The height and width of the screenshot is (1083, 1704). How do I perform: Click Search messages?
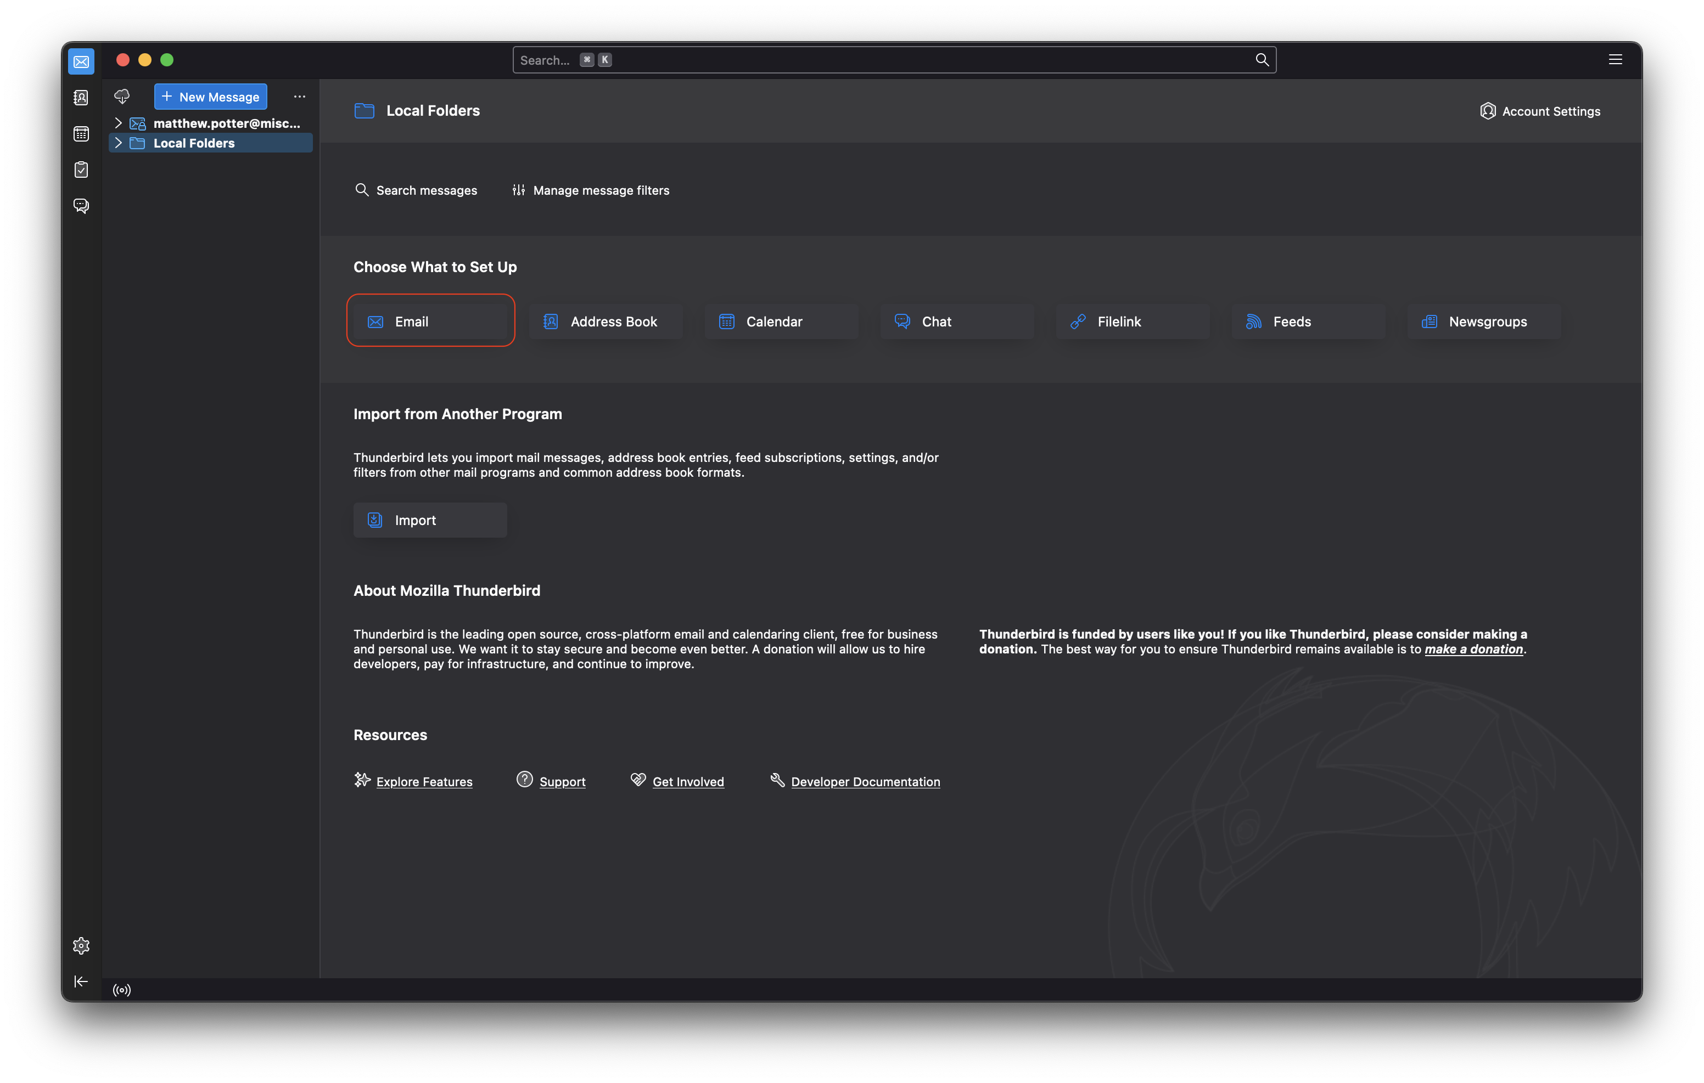[416, 190]
